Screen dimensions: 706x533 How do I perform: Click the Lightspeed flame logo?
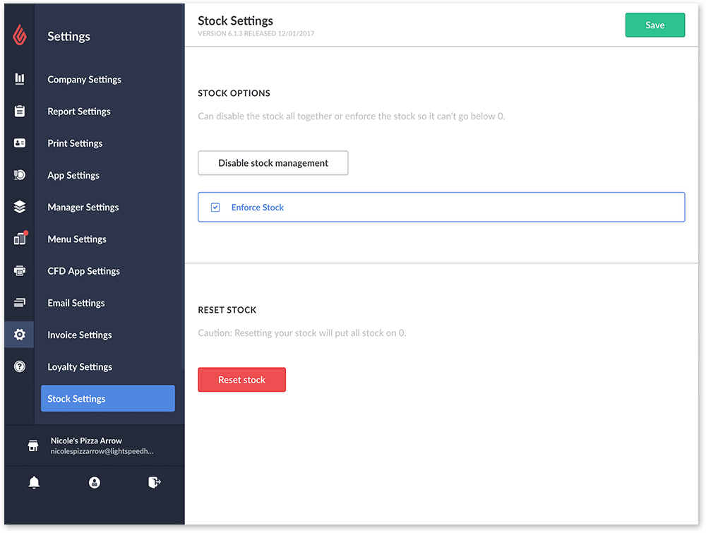[x=19, y=35]
